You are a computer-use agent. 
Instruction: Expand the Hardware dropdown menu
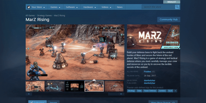pos(90,7)
